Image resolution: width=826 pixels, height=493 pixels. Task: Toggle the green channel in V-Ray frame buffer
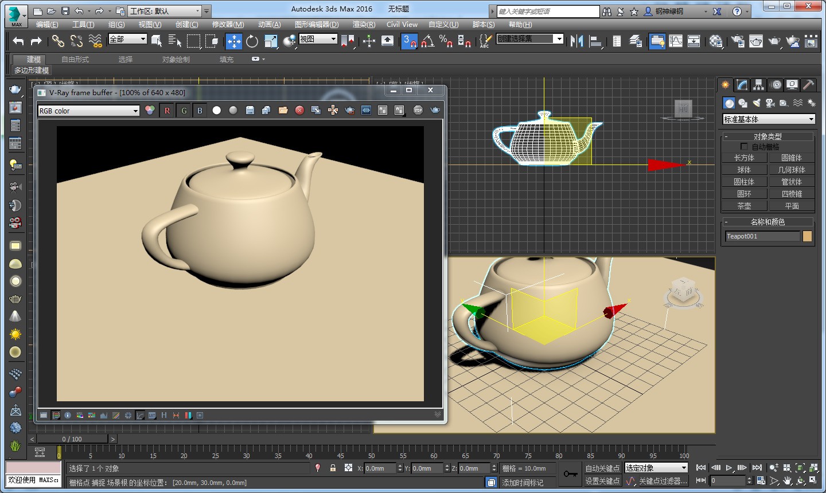coord(184,110)
